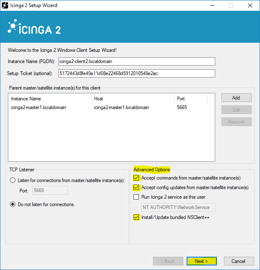
Task: Toggle Accept config updates from master/satellite instance(s)
Action: tap(136, 187)
